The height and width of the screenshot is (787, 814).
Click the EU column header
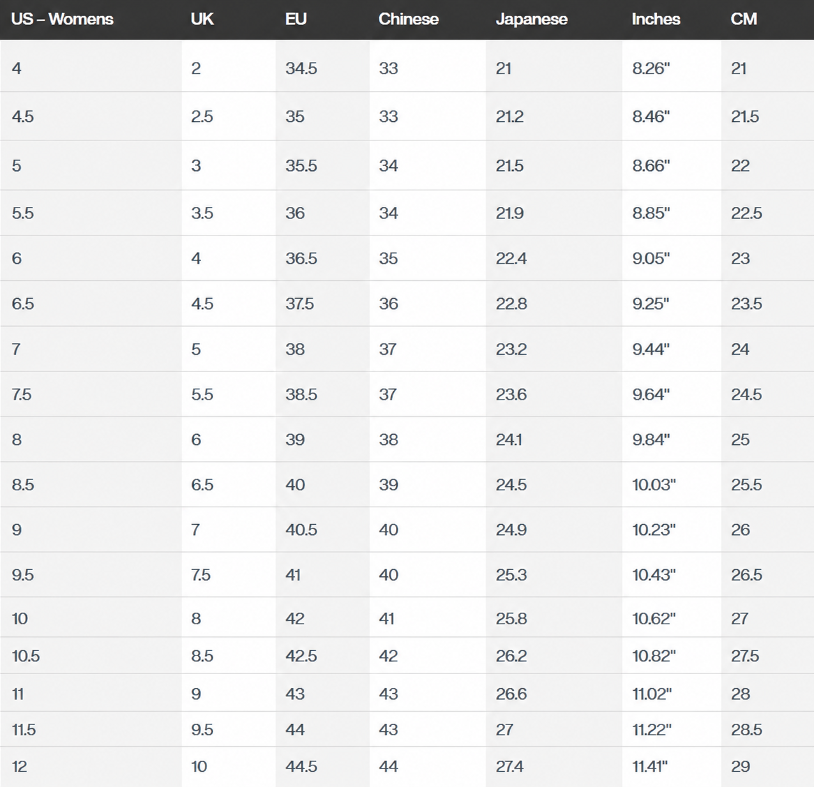click(296, 19)
